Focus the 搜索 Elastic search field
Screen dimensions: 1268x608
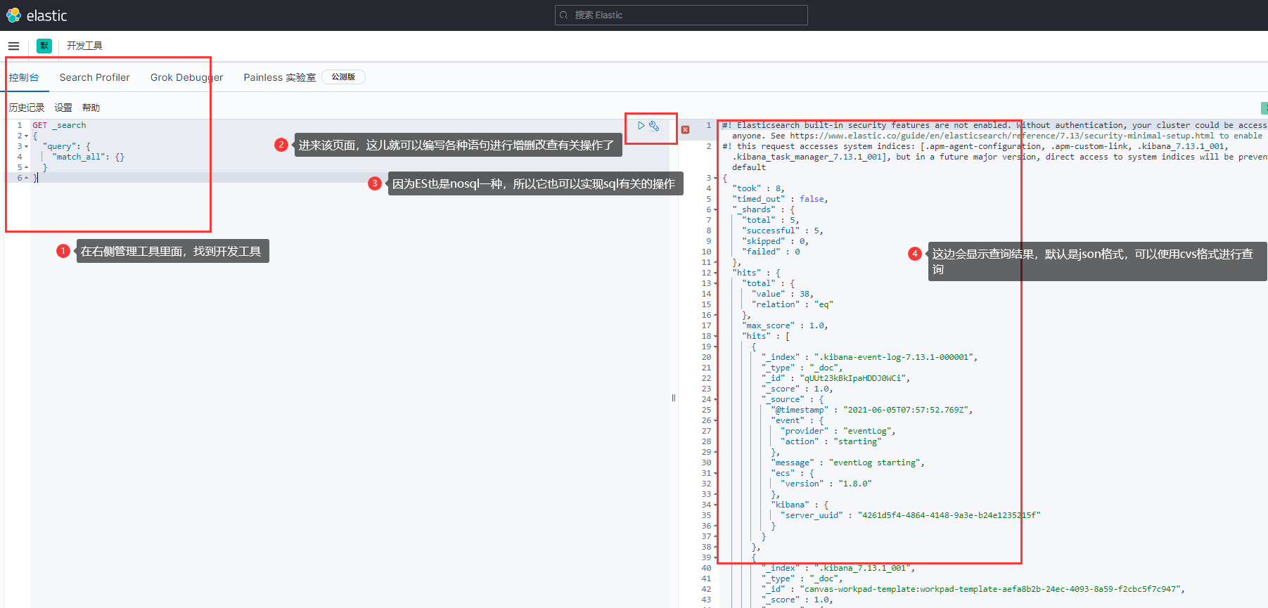click(x=681, y=15)
